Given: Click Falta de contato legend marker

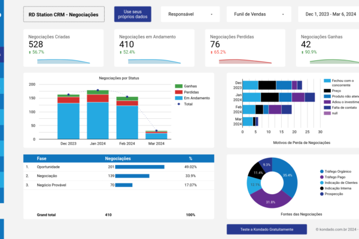Looking at the screenshot, I should (x=327, y=107).
